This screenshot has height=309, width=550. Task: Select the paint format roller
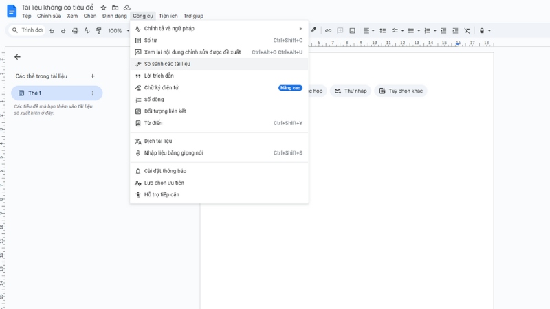pyautogui.click(x=98, y=31)
